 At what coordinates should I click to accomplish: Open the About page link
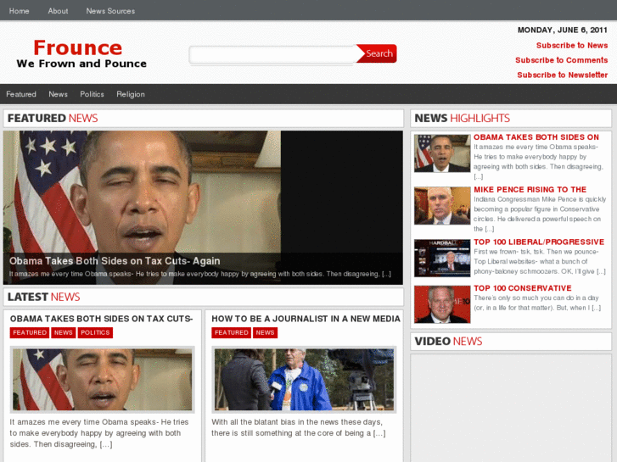click(58, 11)
